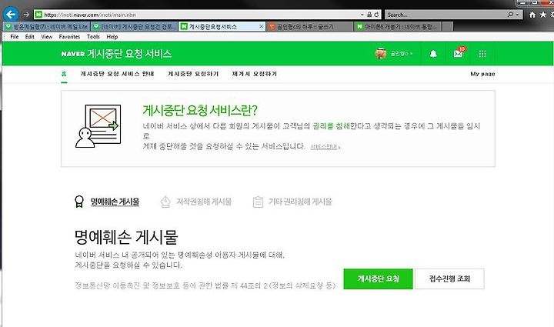Viewport: 554px width, 327px height.
Task: Open the Tools menu
Action: tap(93, 37)
